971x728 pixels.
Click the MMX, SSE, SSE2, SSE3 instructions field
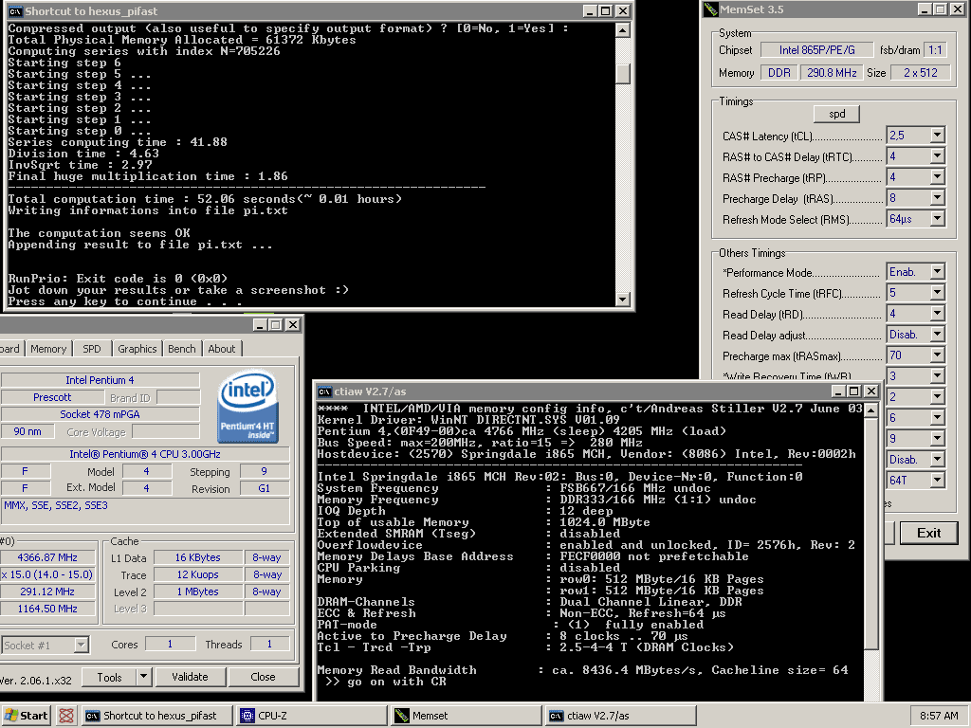[145, 511]
